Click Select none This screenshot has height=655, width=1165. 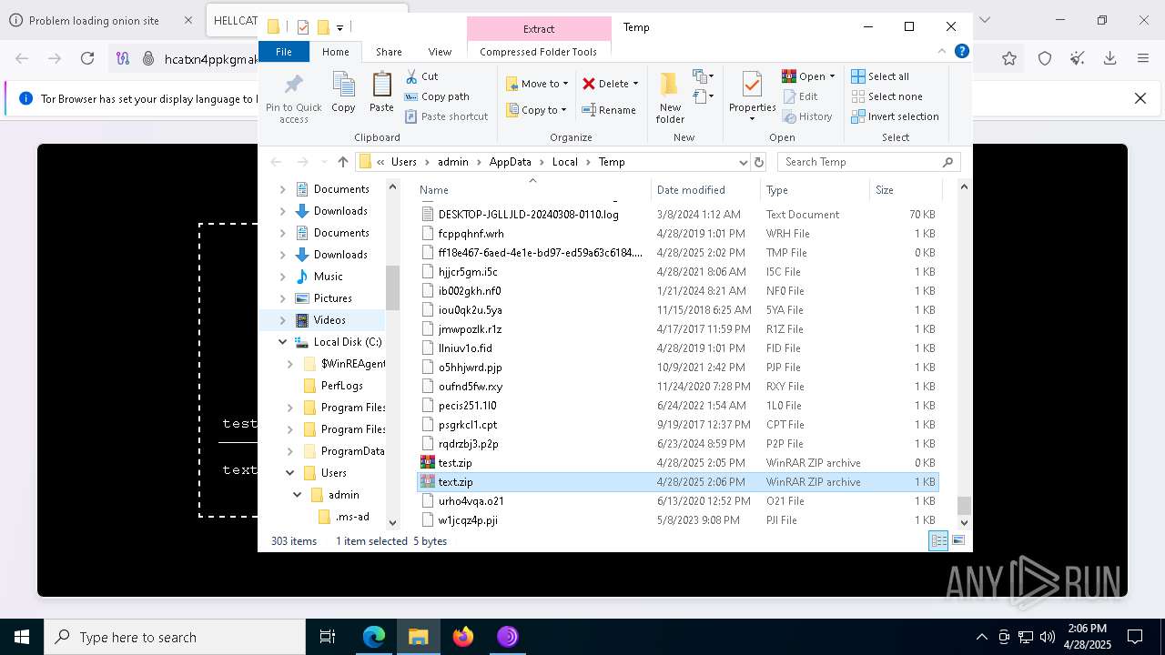886,96
